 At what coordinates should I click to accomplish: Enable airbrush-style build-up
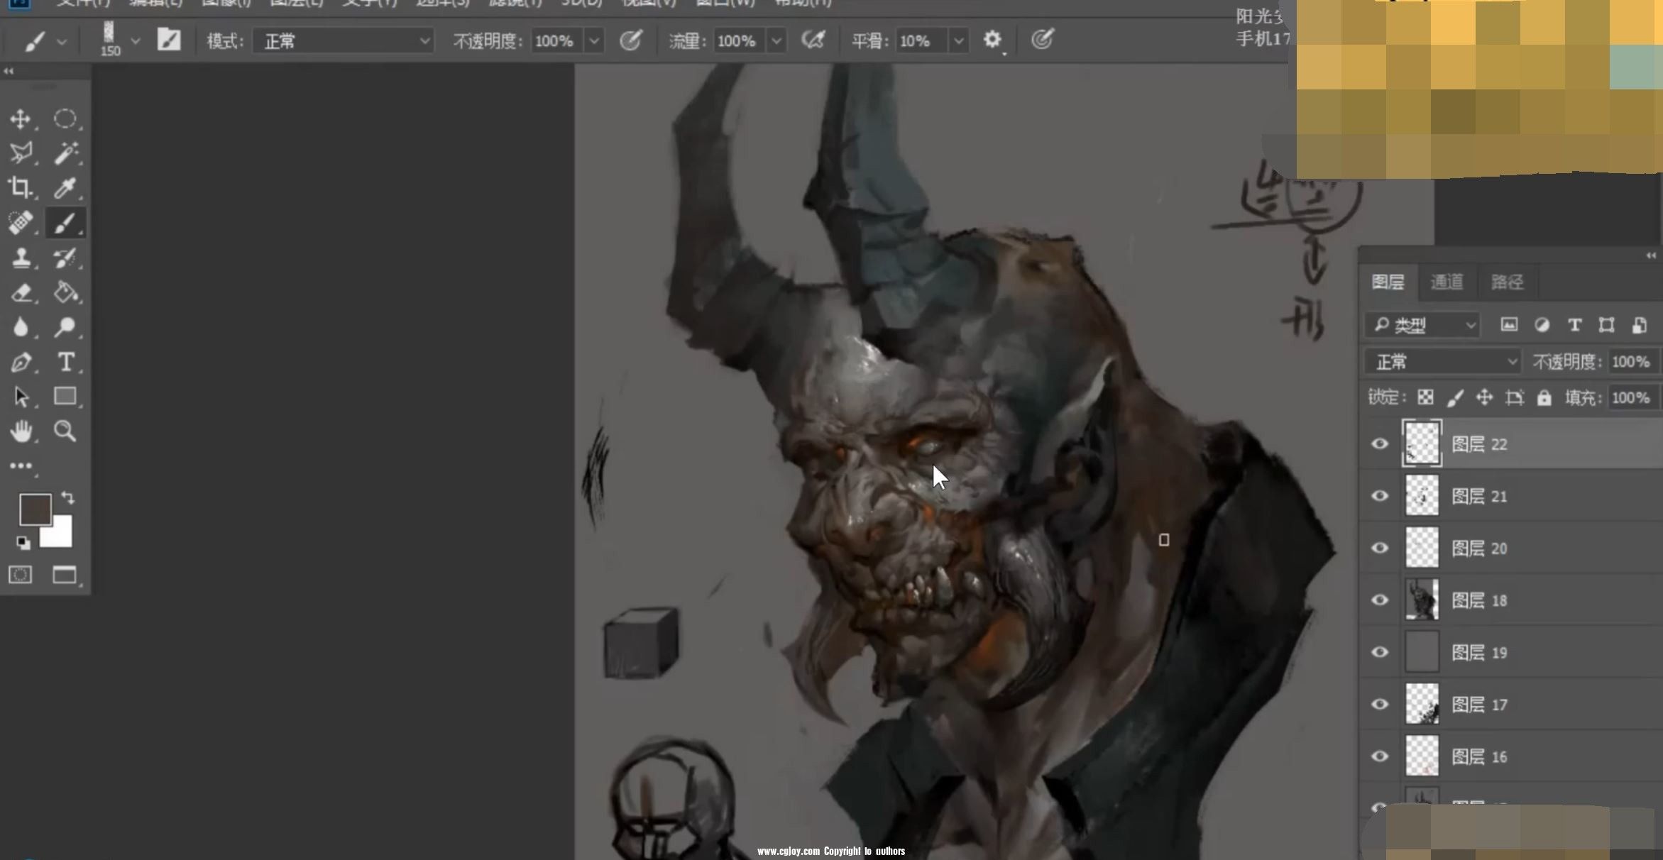(x=813, y=40)
